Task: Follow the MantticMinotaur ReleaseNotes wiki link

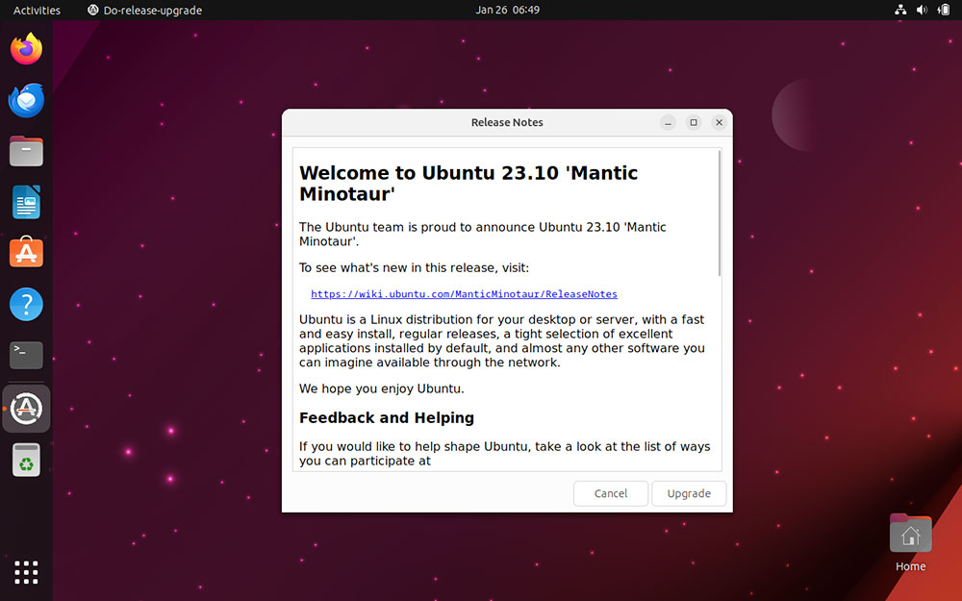Action: tap(464, 293)
